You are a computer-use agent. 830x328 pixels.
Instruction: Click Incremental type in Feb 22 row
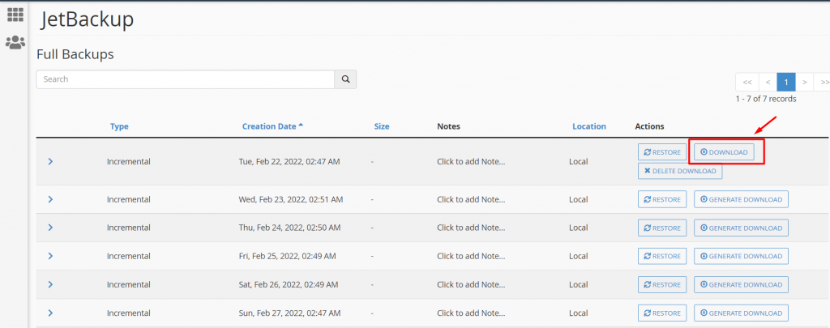tap(129, 161)
